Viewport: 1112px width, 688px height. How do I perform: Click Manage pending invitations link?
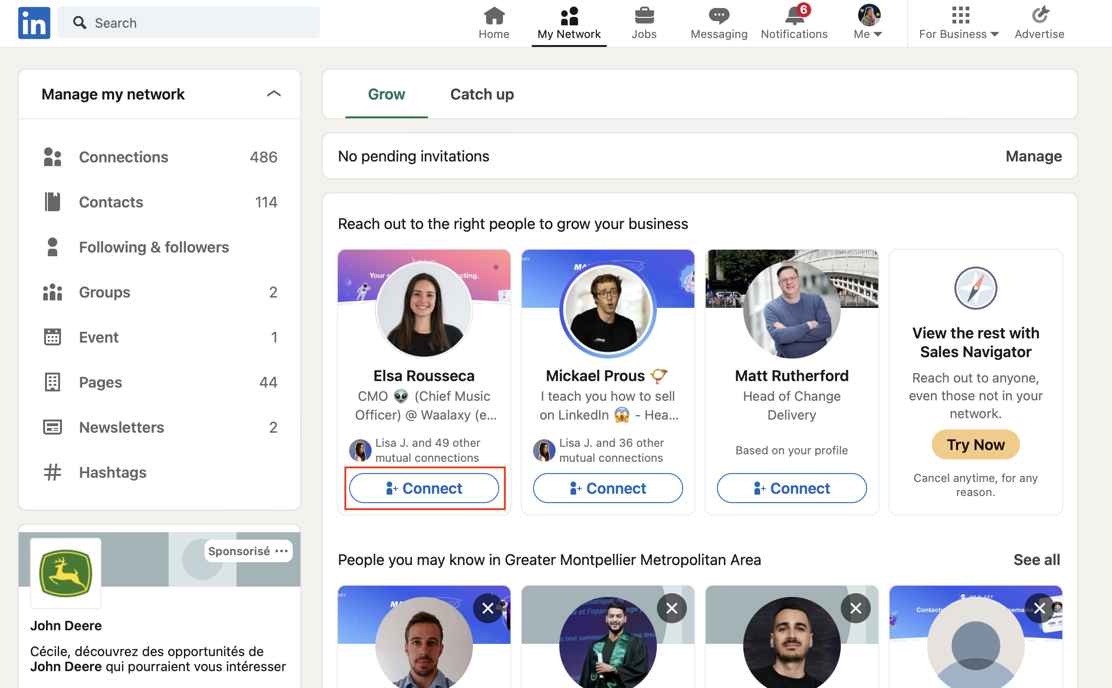pos(1033,156)
